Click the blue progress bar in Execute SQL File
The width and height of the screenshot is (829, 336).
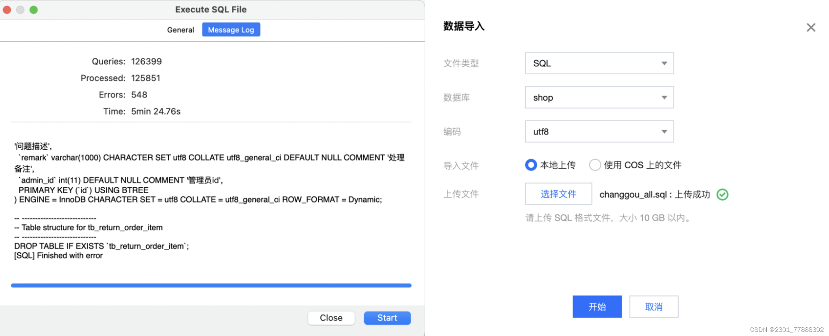click(x=211, y=286)
